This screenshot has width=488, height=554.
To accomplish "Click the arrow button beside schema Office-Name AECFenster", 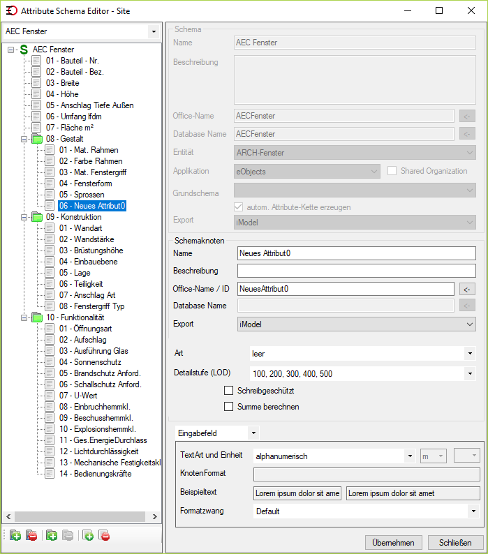I will (467, 117).
